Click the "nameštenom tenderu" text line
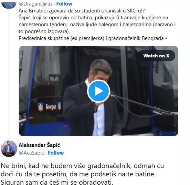 97,25
